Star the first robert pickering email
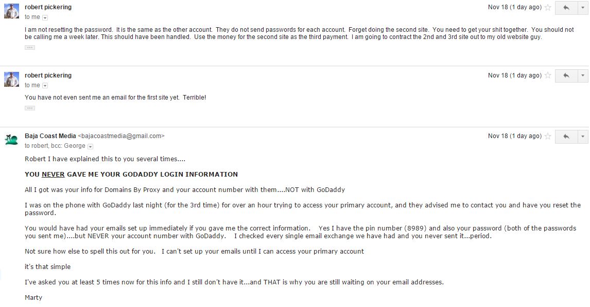Viewport: 590px width, 307px height. pos(548,8)
